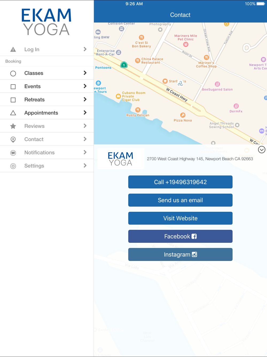
Task: Click the gear icon beside Settings
Action: (x=13, y=166)
